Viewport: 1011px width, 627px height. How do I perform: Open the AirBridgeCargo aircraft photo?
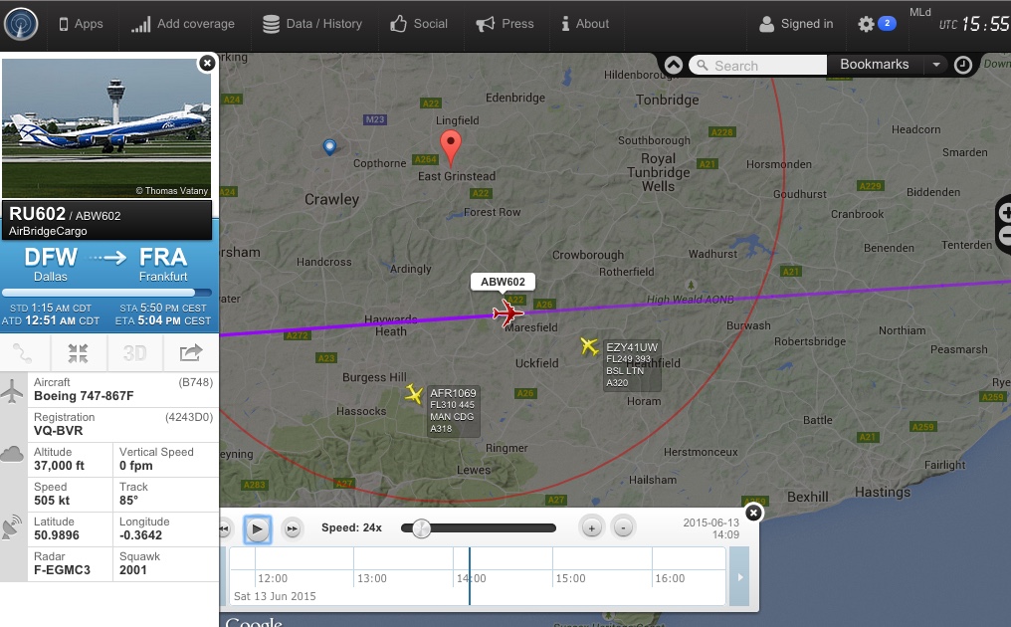pyautogui.click(x=106, y=128)
